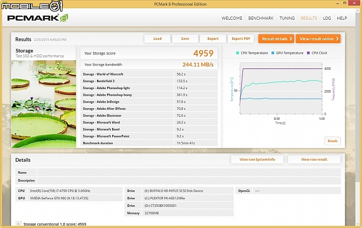
Task: Click the chart Details button
Action: pyautogui.click(x=332, y=141)
